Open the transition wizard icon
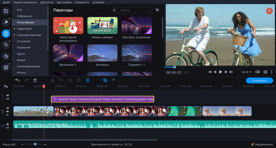Screen dimensions: 276x148 105,80
